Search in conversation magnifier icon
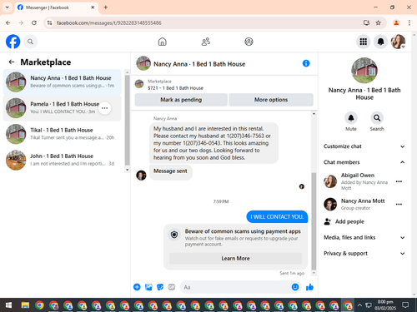Image resolution: width=417 pixels, height=312 pixels. pyautogui.click(x=377, y=118)
